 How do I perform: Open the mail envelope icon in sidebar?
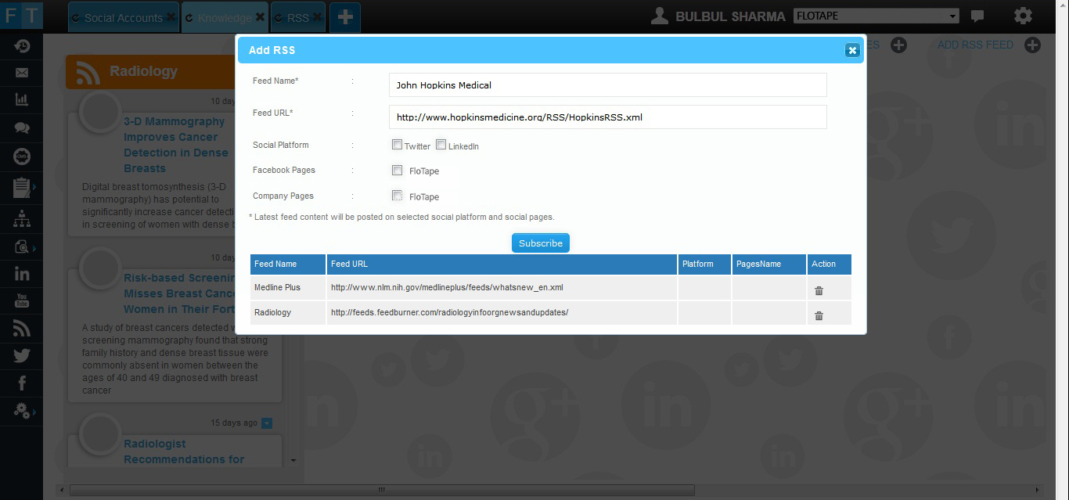[22, 74]
